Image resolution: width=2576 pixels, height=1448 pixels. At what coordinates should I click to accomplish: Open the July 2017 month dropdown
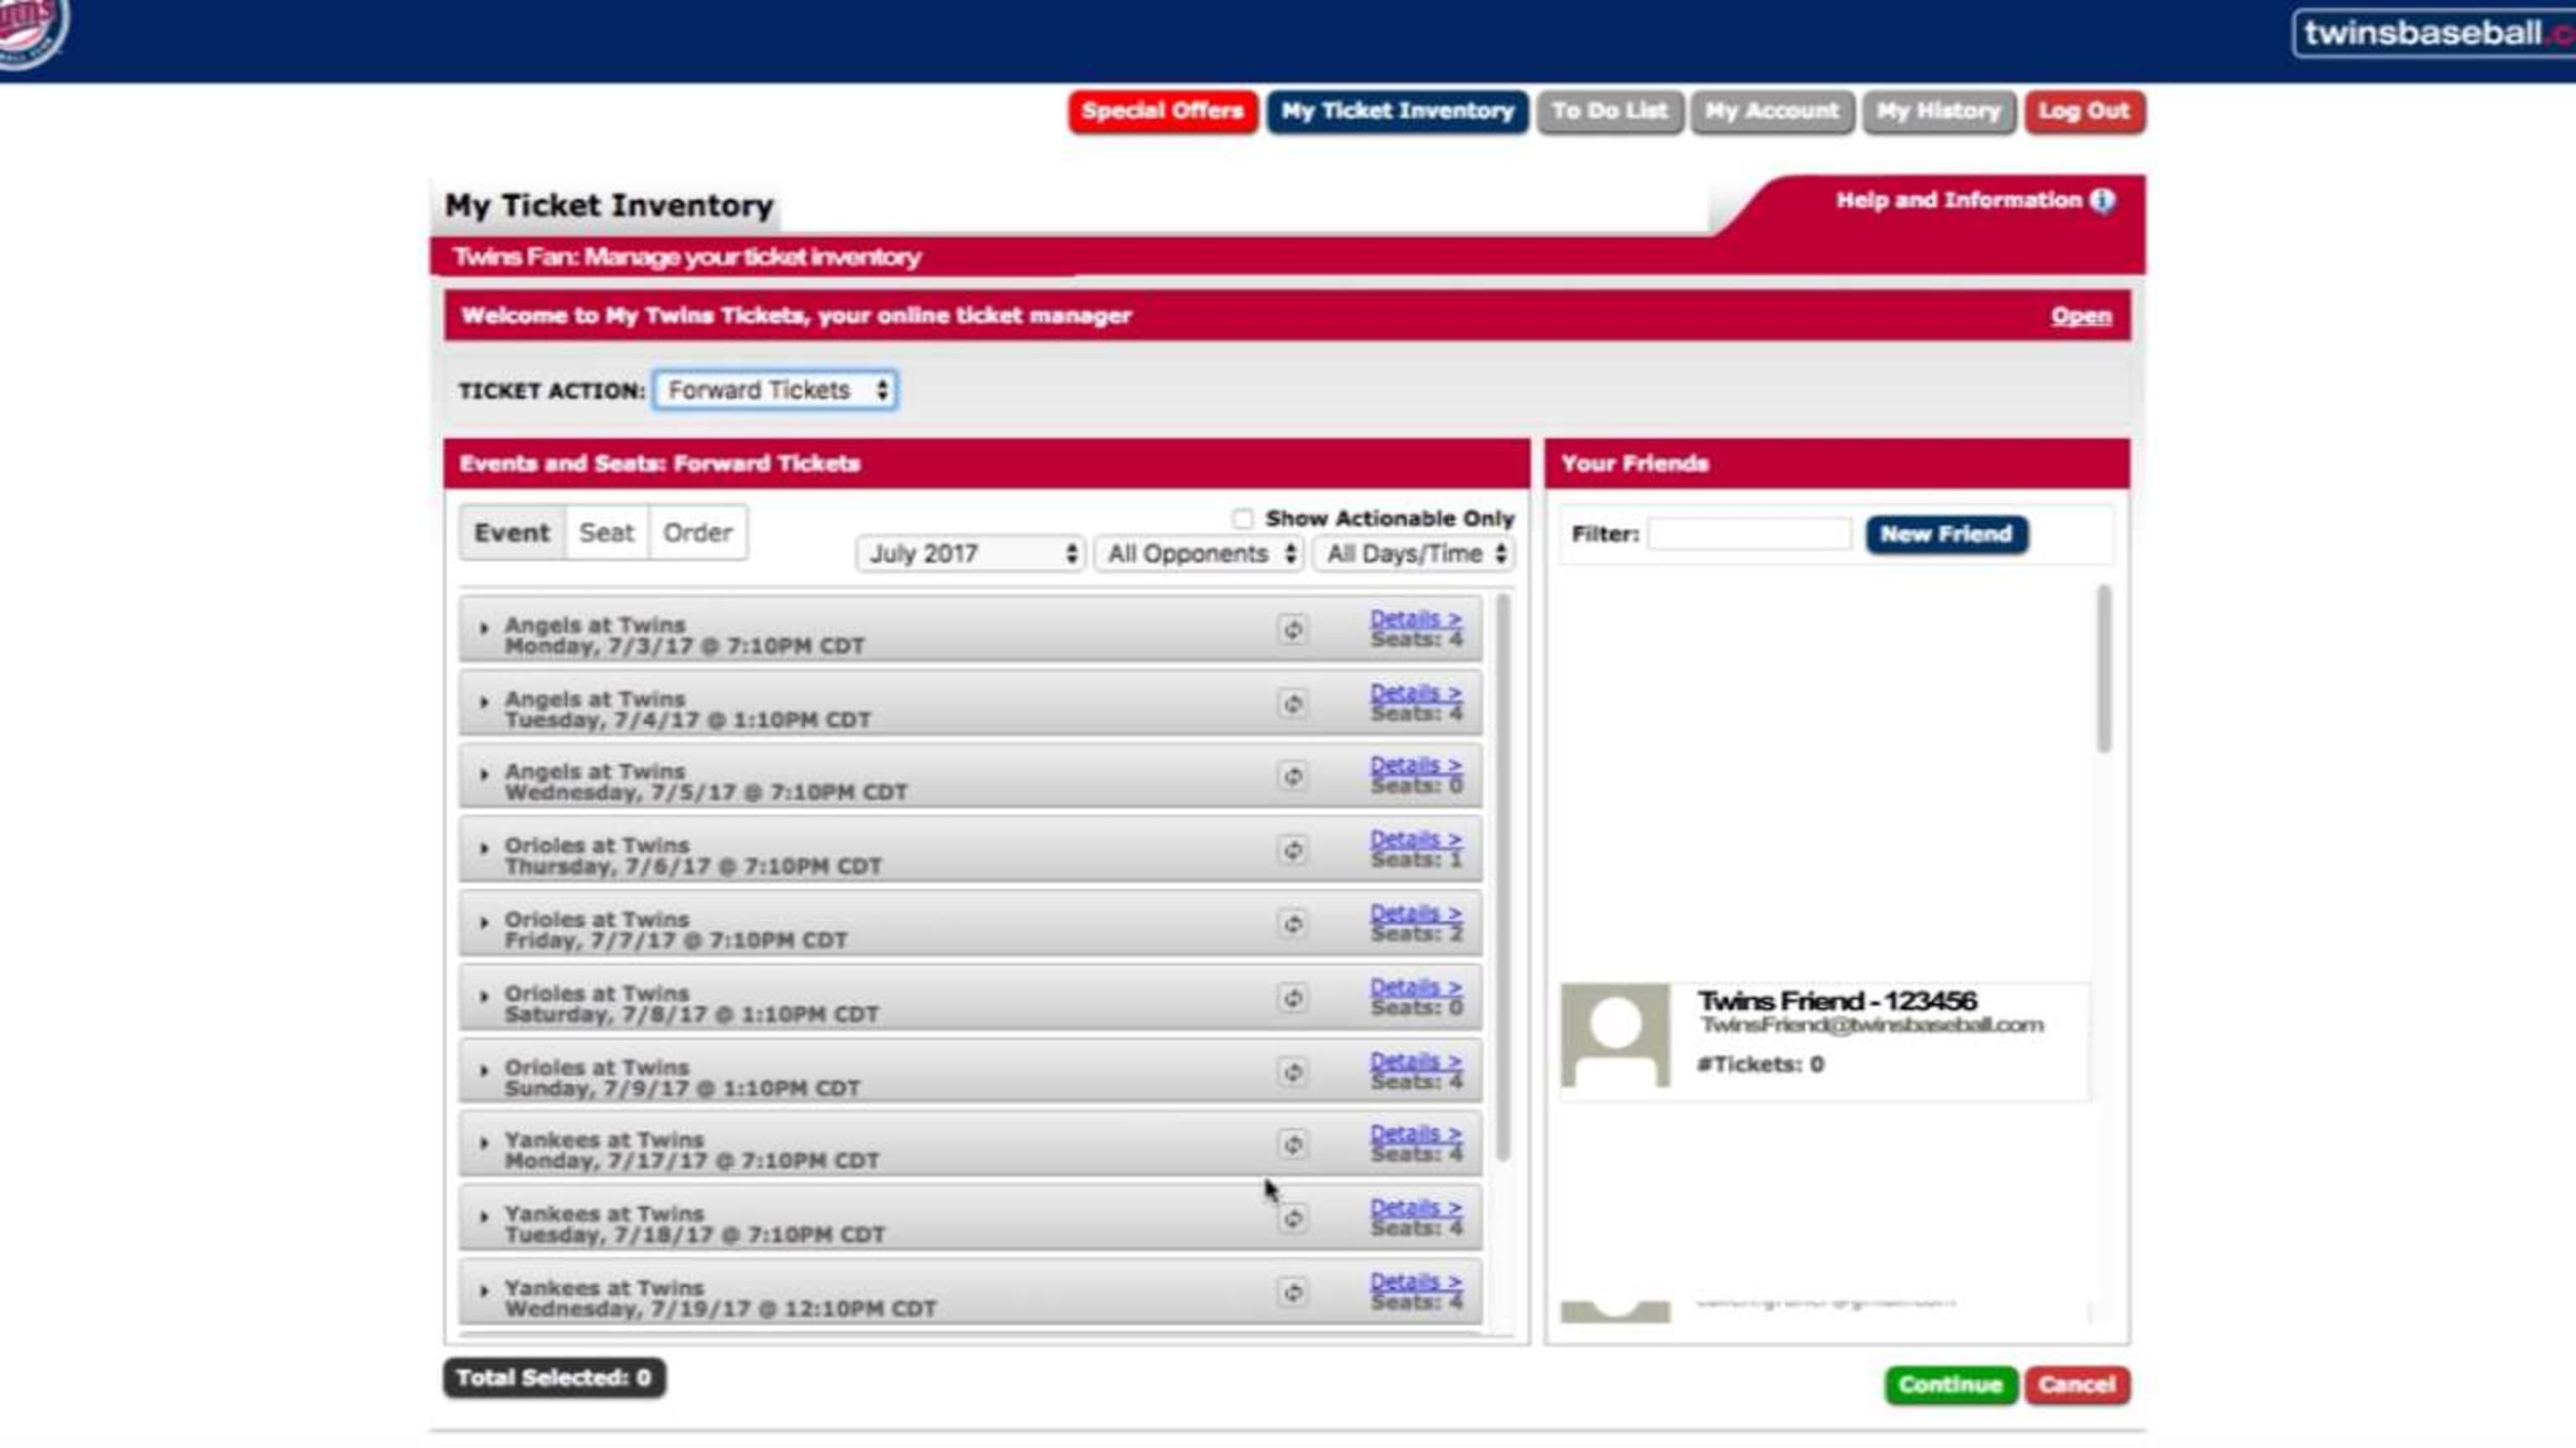970,554
